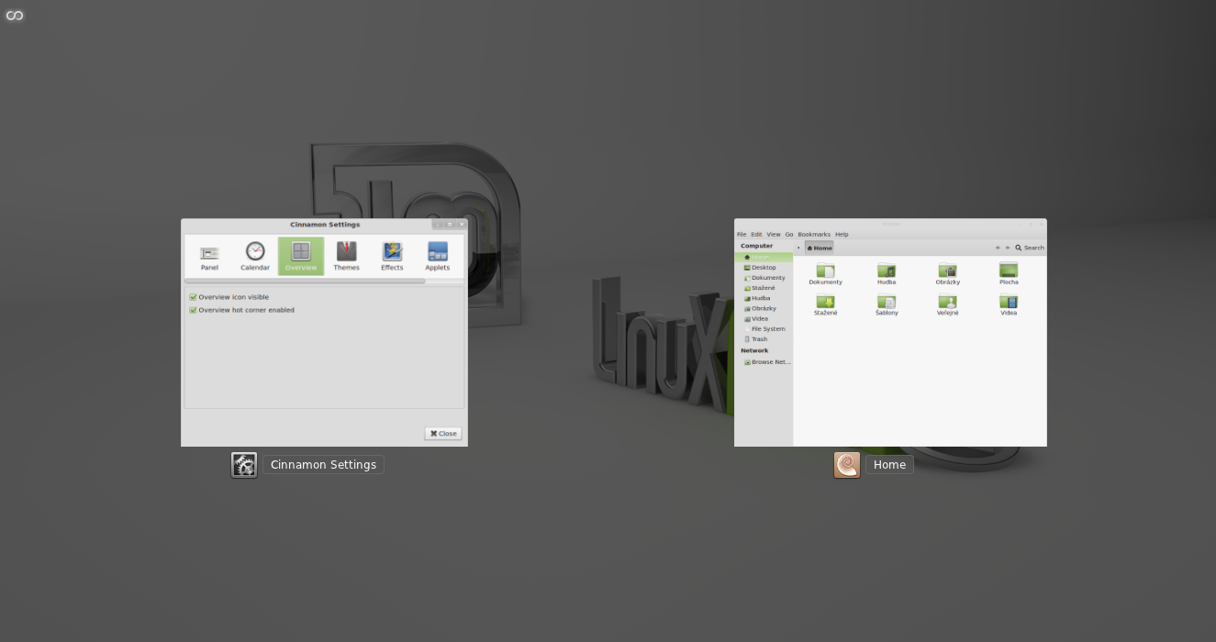Screen dimensions: 1216x642
Task: Disable Overview hot corner enabled checkbox
Action: tap(194, 310)
